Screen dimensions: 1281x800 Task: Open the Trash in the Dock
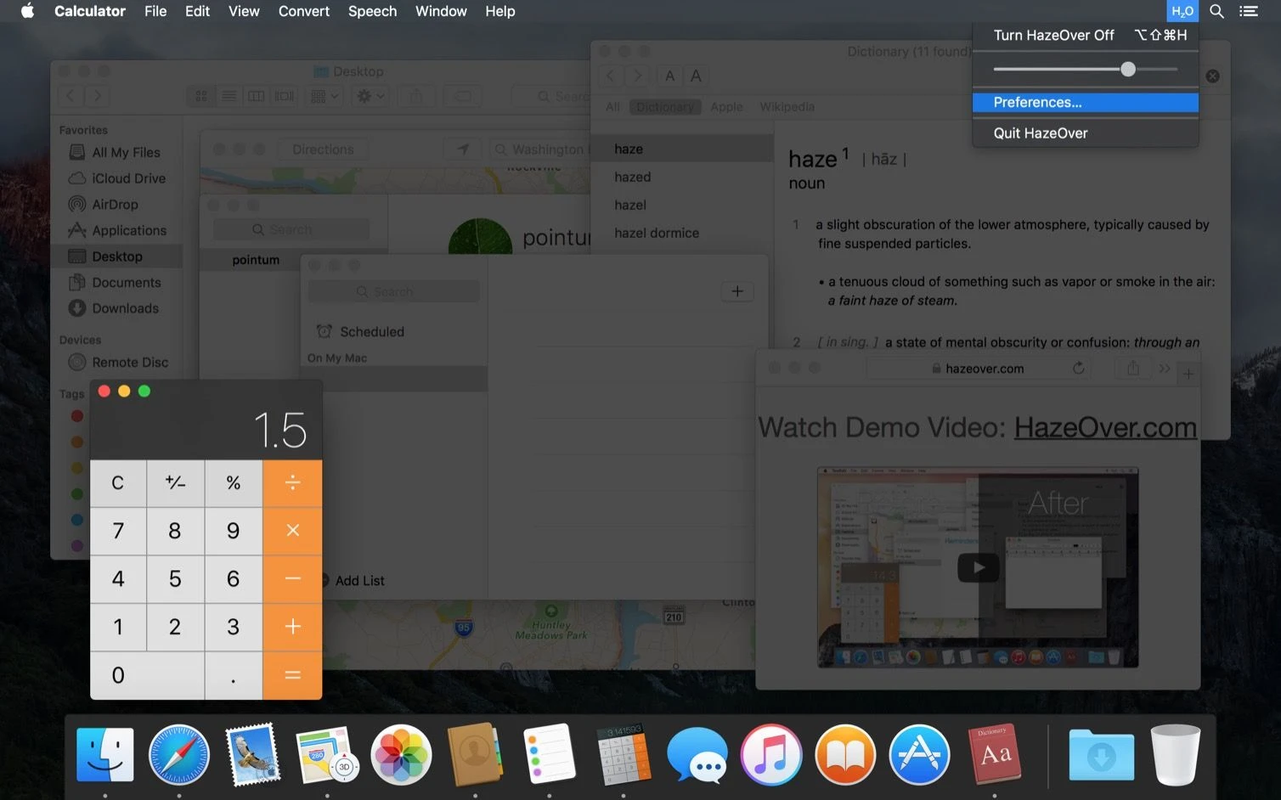1175,755
